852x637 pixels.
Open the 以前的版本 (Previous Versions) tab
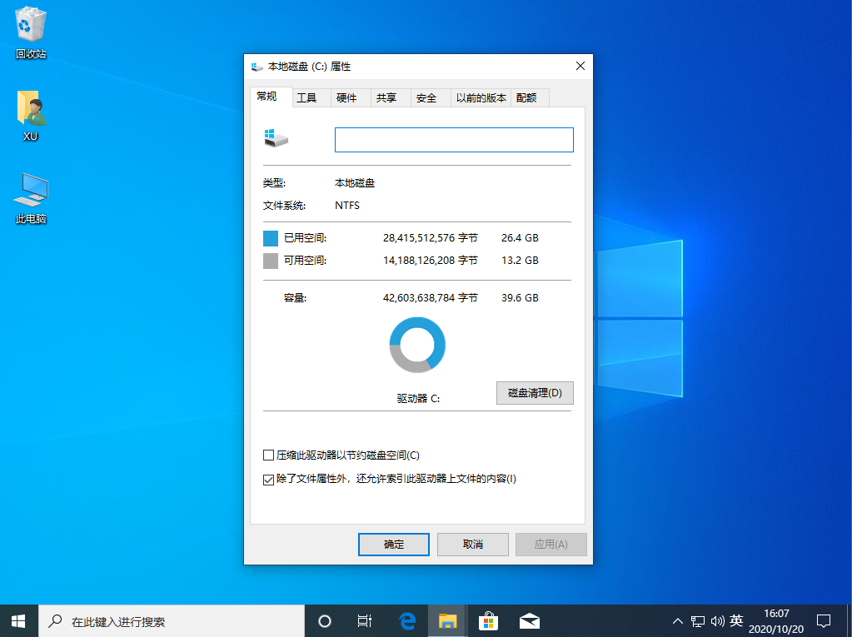[x=481, y=97]
